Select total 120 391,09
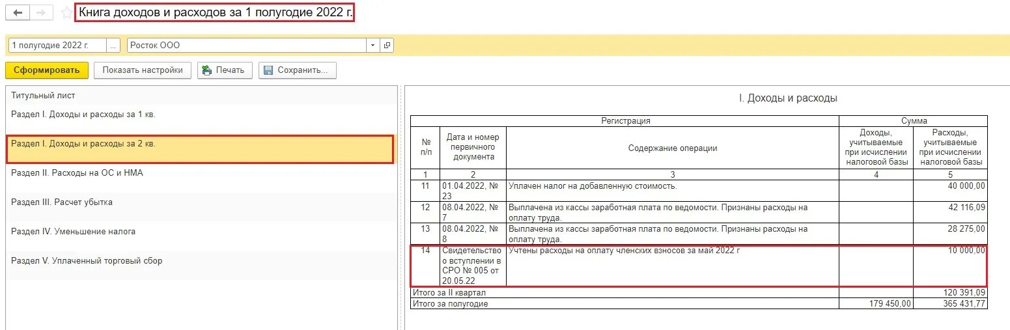This screenshot has height=330, width=1010. click(x=950, y=293)
